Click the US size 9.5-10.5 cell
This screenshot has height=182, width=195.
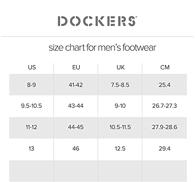[x=32, y=106]
